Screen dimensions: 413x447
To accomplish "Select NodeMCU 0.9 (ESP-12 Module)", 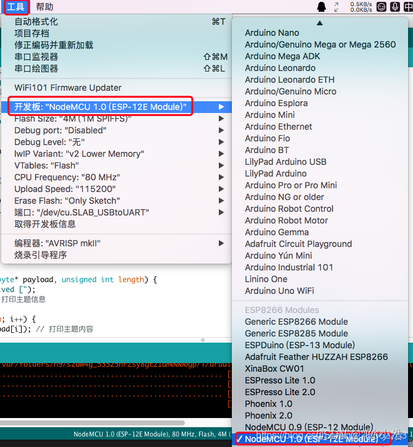I will 320,427.
